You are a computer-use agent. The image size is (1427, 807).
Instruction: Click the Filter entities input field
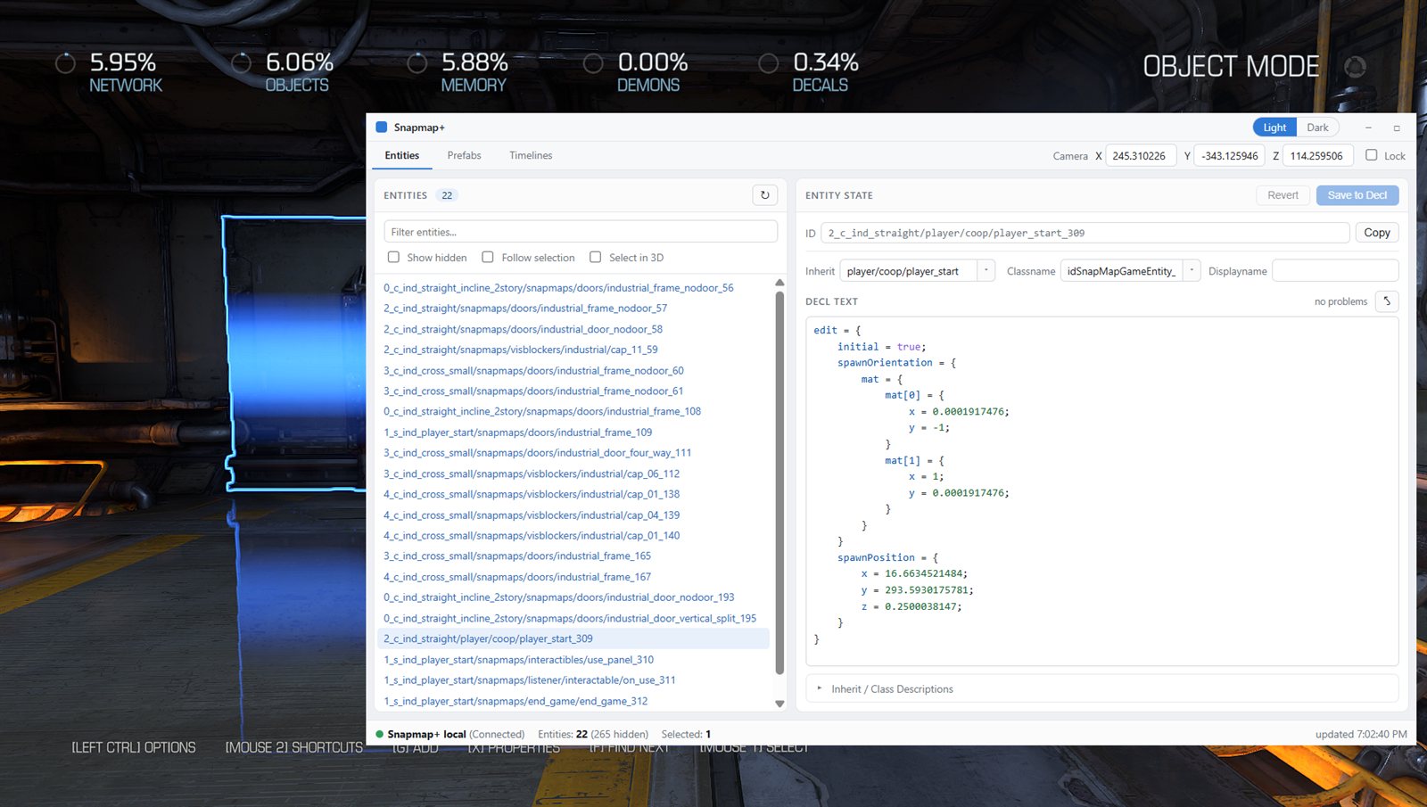[581, 232]
